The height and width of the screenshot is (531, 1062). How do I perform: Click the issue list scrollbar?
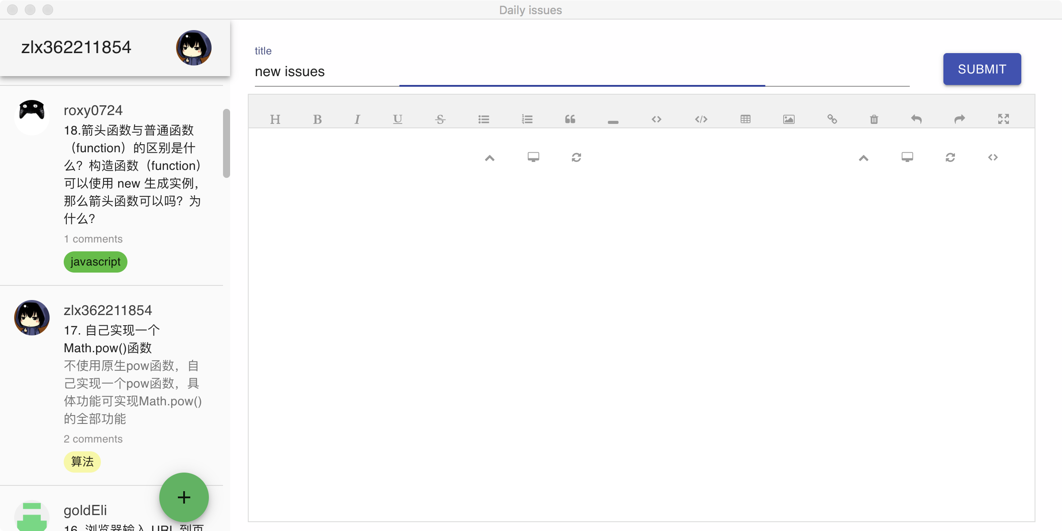(227, 143)
